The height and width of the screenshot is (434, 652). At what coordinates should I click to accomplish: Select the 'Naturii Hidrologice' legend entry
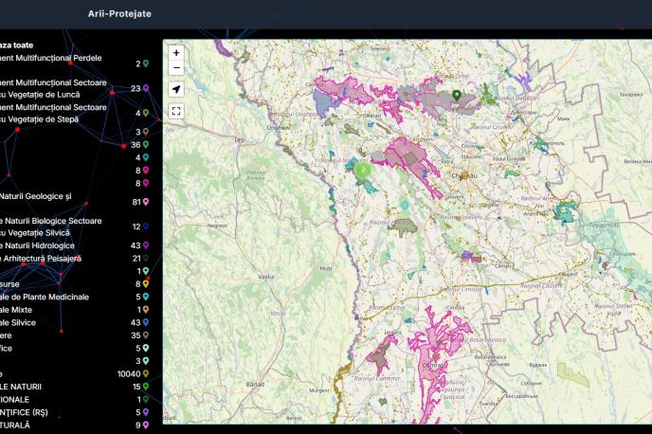coord(37,245)
